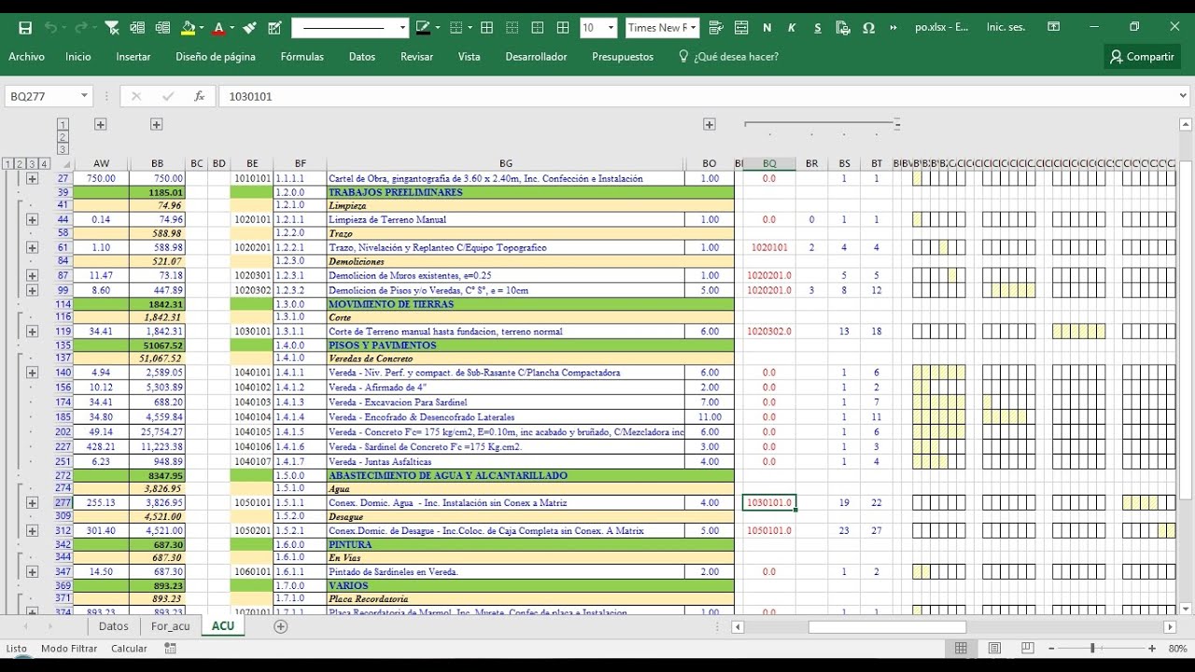1195x672 pixels.
Task: Undo the last action
Action: pos(50,28)
